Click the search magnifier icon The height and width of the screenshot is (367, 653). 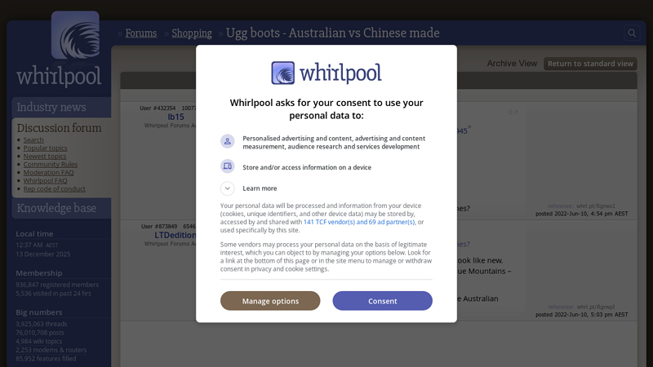[x=632, y=33]
